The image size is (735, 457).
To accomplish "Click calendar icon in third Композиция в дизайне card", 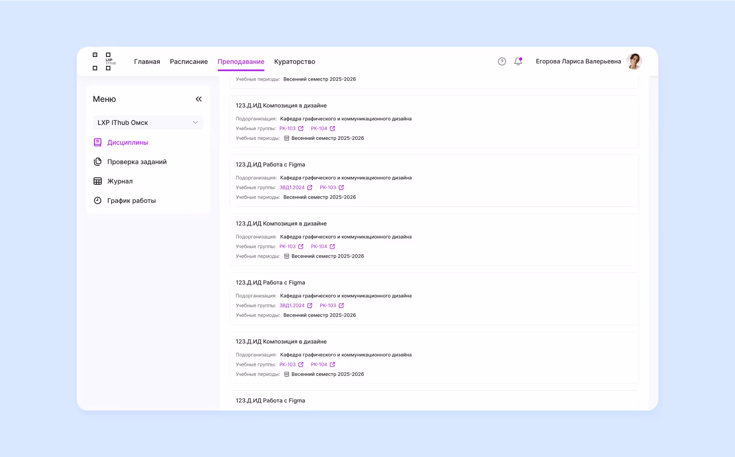I will [287, 375].
